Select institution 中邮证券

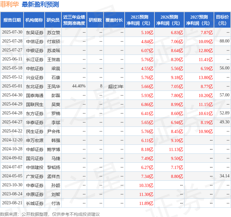click(x=35, y=149)
